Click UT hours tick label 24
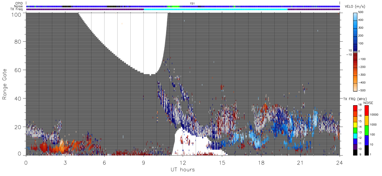Screen dimensions: 382x176 coord(340,163)
